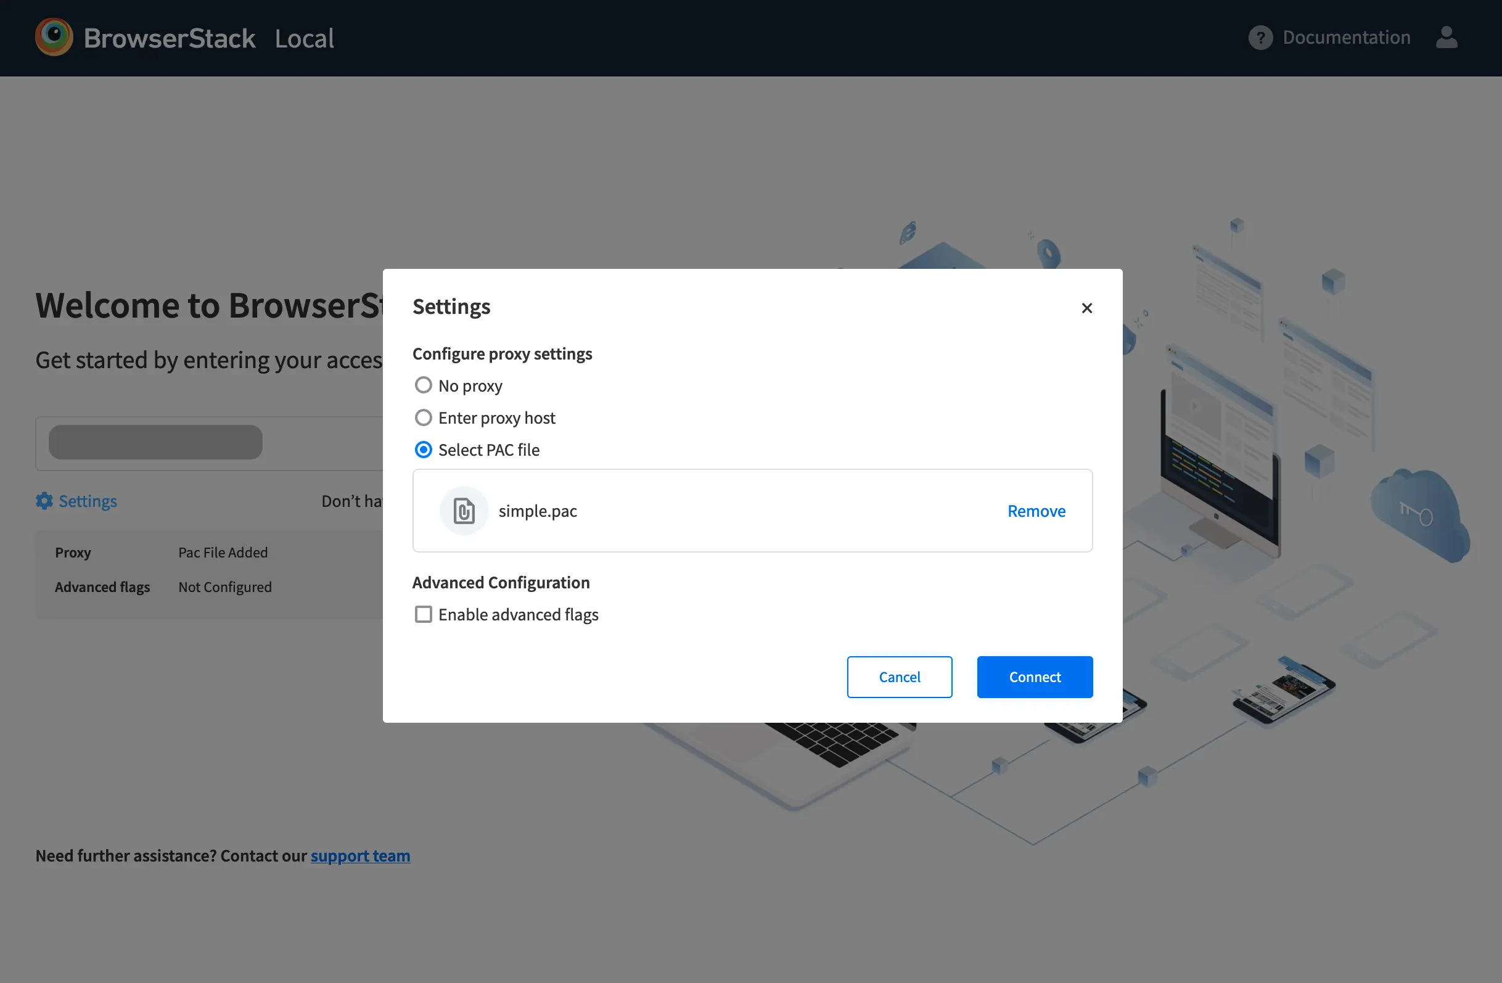This screenshot has width=1502, height=983.
Task: Click the BrowserStack logo icon
Action: pyautogui.click(x=54, y=37)
